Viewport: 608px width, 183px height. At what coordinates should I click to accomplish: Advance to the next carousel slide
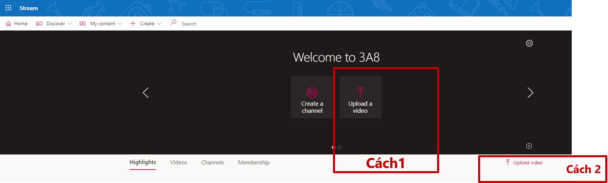tap(530, 93)
